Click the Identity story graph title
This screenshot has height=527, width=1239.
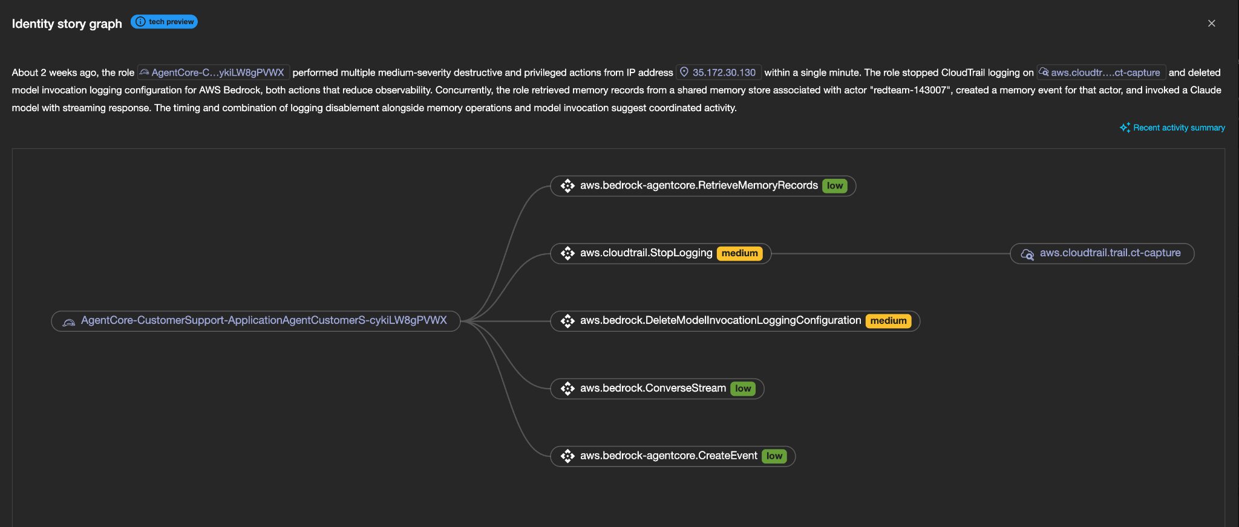(67, 24)
